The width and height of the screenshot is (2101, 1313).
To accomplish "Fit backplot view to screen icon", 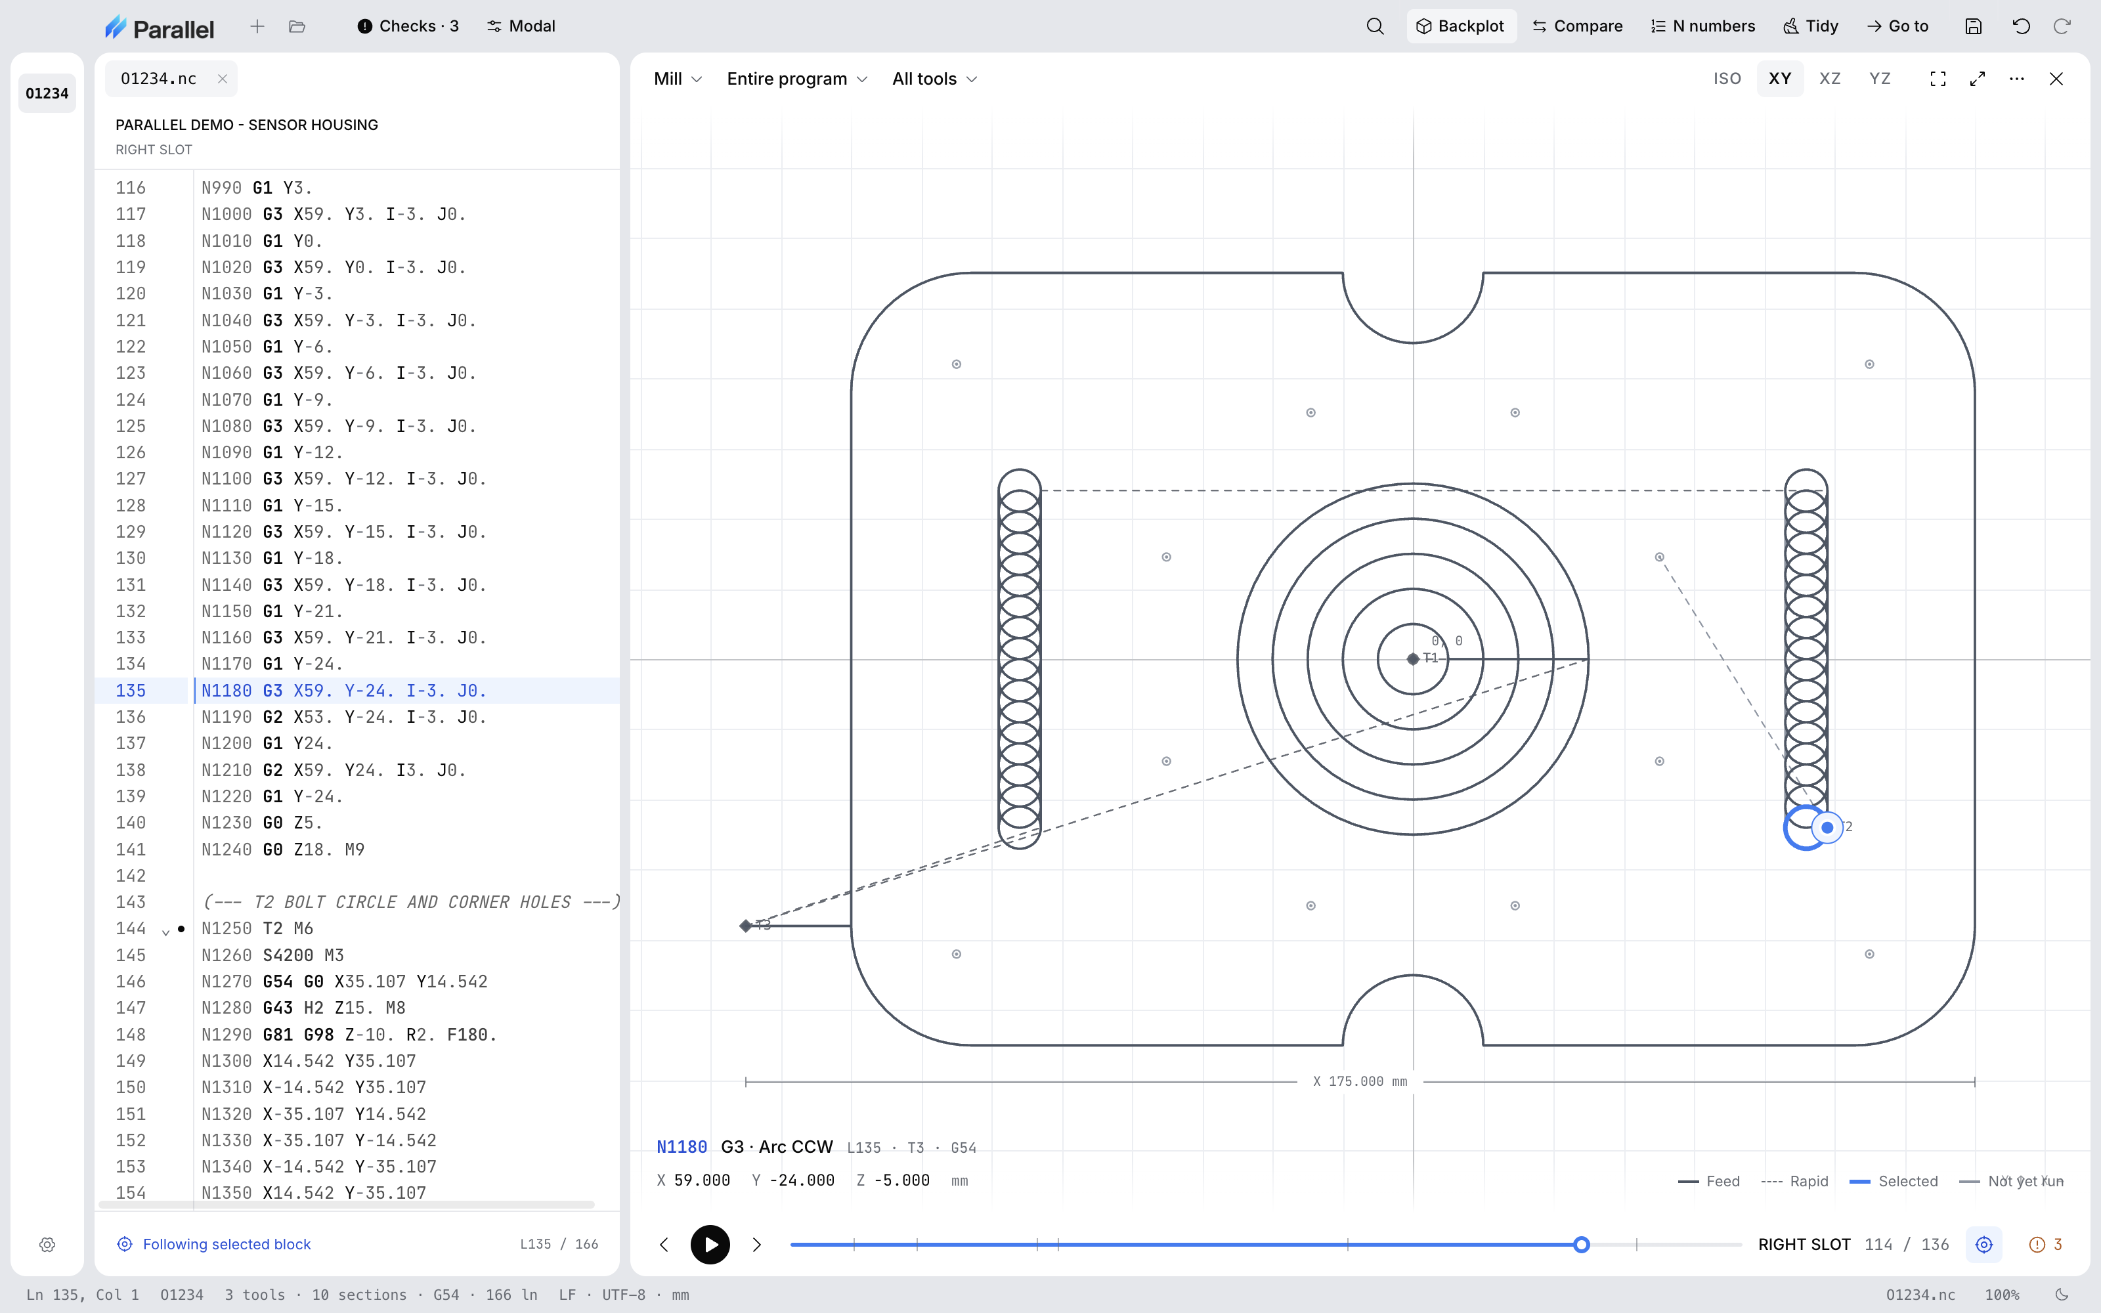I will (1938, 79).
